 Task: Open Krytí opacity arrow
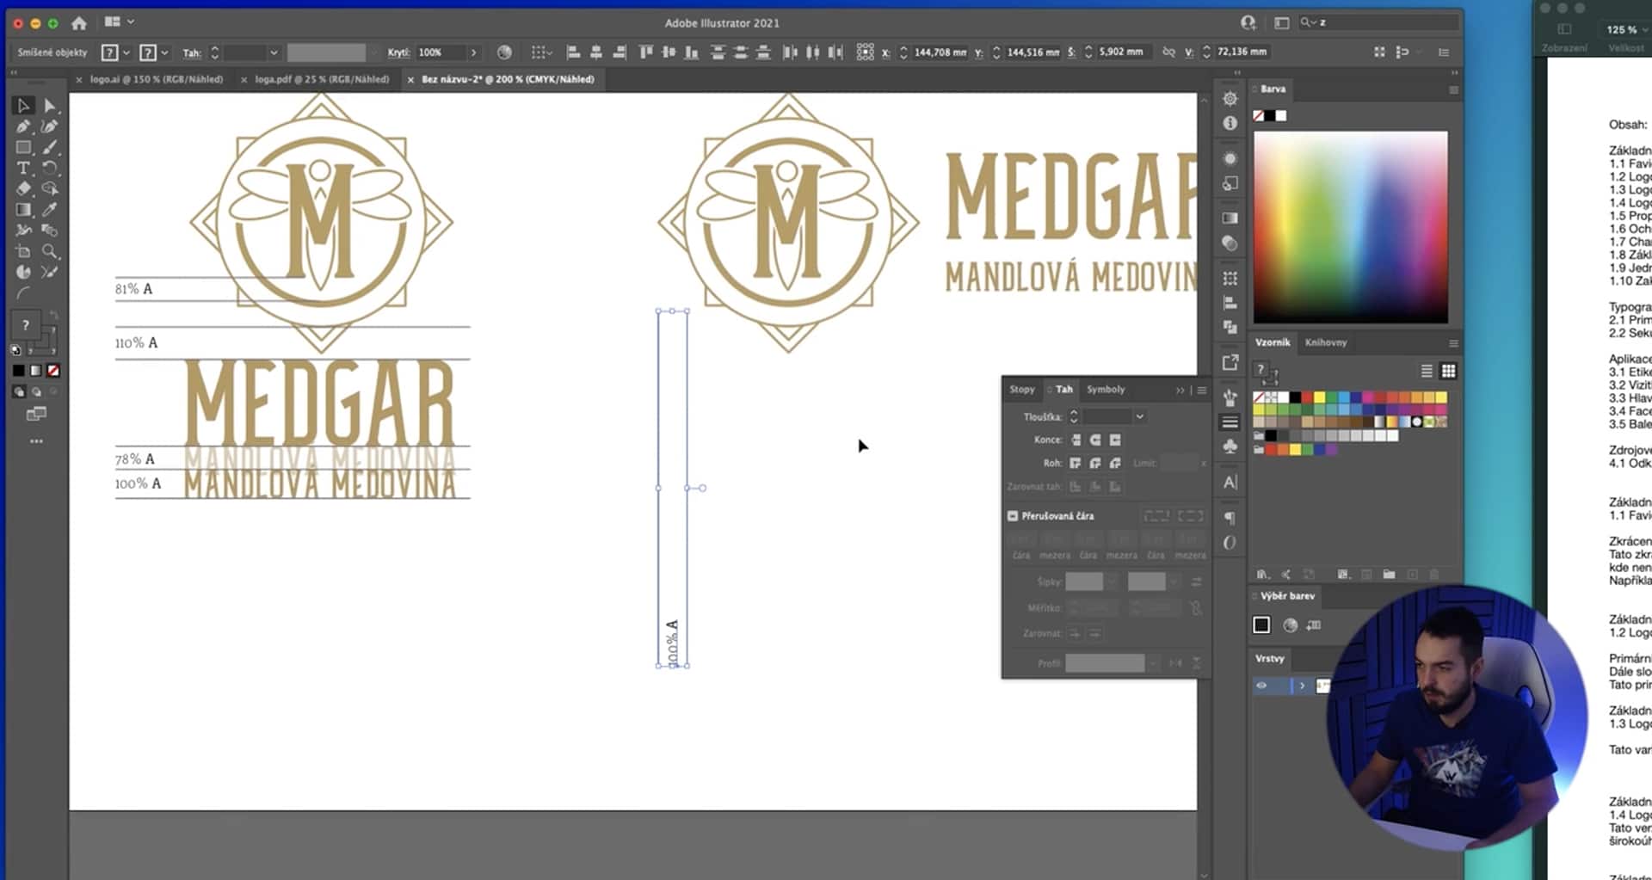click(x=473, y=52)
